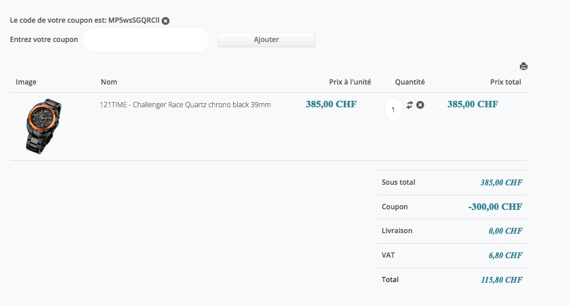Click the Prix à l'unité header
Screen dimensions: 570x306
tap(350, 82)
